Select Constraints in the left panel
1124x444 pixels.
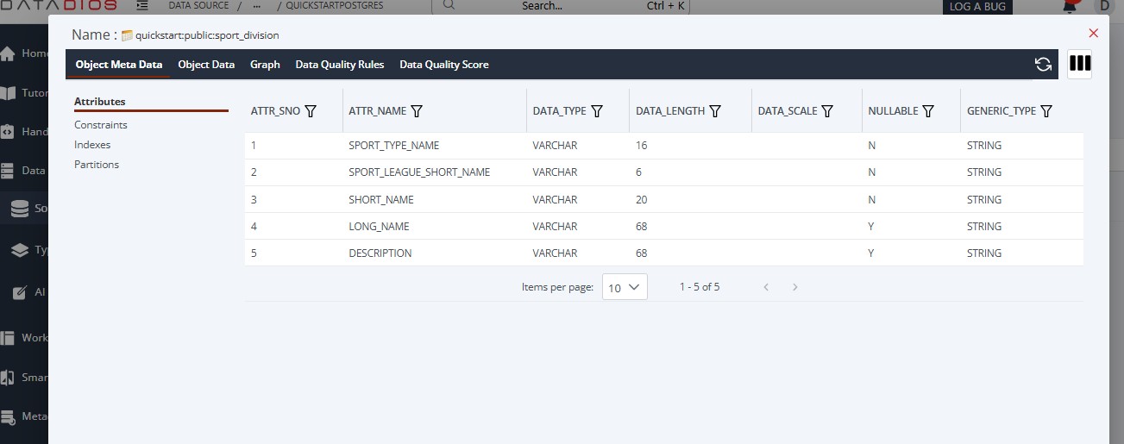point(101,125)
